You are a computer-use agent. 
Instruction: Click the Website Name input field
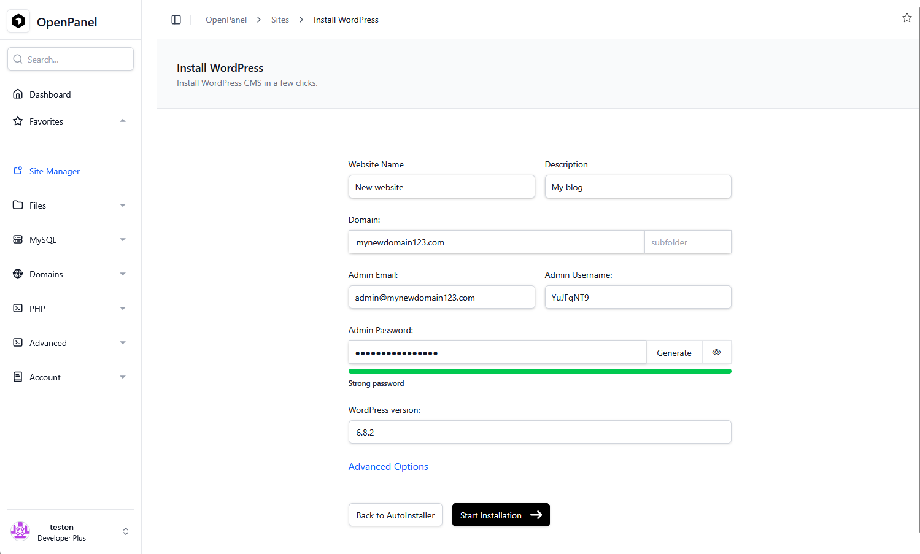pyautogui.click(x=441, y=187)
